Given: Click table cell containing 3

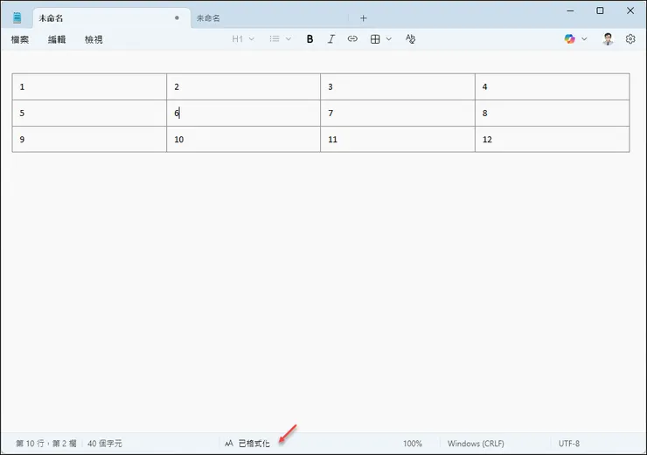Looking at the screenshot, I should [x=398, y=87].
